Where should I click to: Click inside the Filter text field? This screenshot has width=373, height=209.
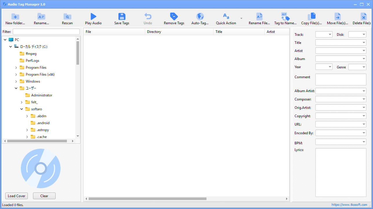click(46, 32)
